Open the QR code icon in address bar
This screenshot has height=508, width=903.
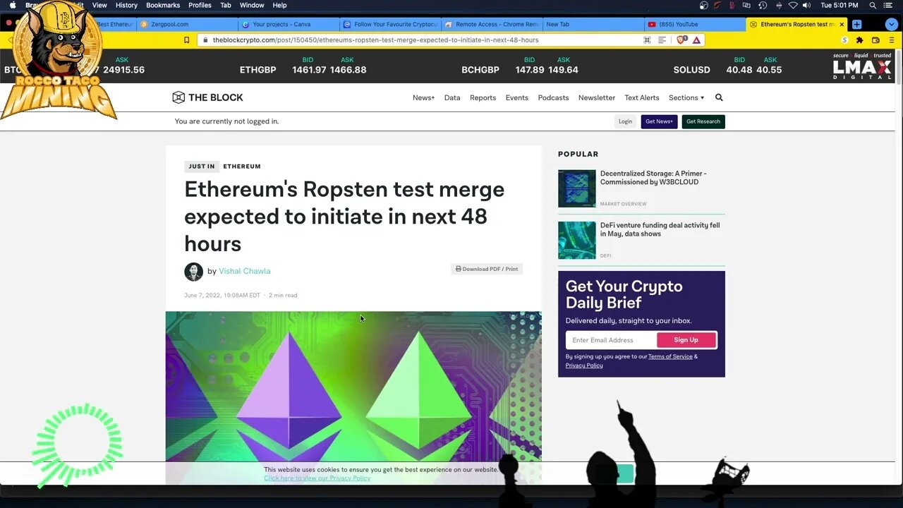click(x=647, y=40)
